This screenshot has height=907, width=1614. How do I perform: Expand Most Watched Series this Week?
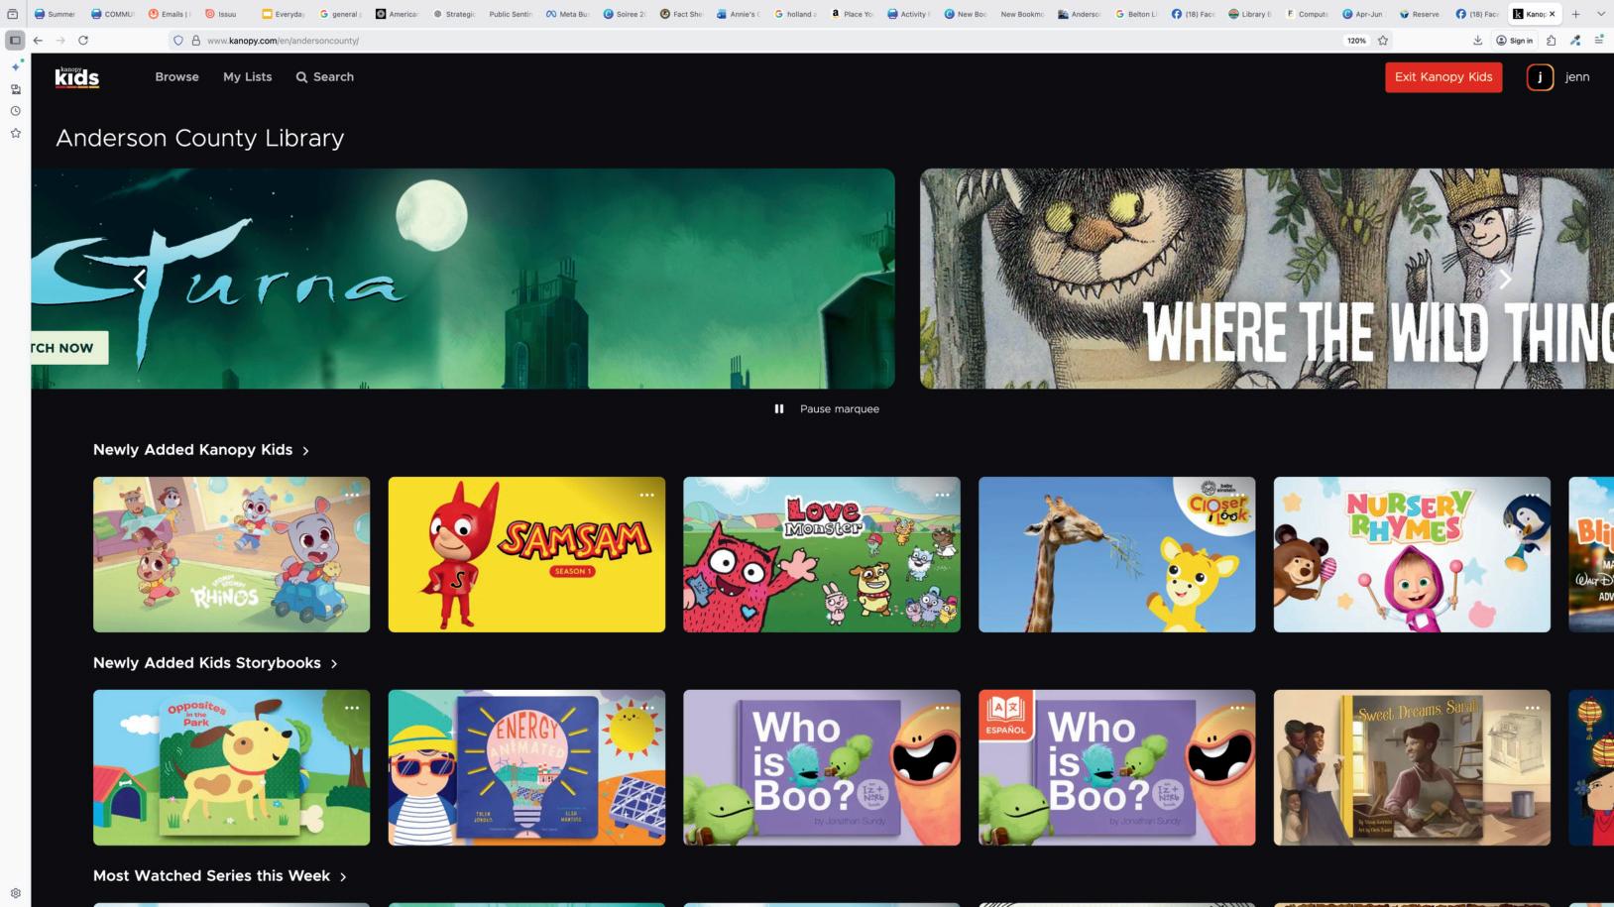(220, 876)
